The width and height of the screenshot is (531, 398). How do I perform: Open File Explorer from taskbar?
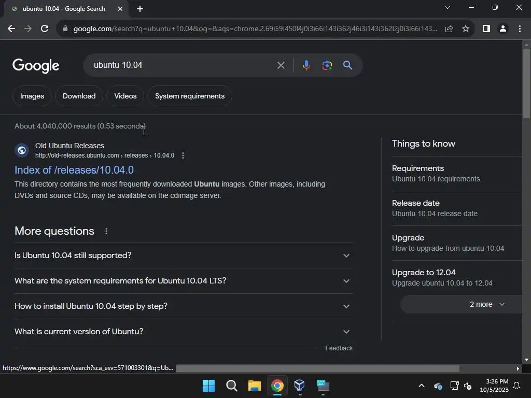click(x=254, y=386)
